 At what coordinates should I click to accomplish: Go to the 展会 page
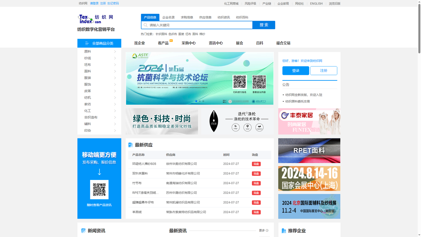pos(239,43)
